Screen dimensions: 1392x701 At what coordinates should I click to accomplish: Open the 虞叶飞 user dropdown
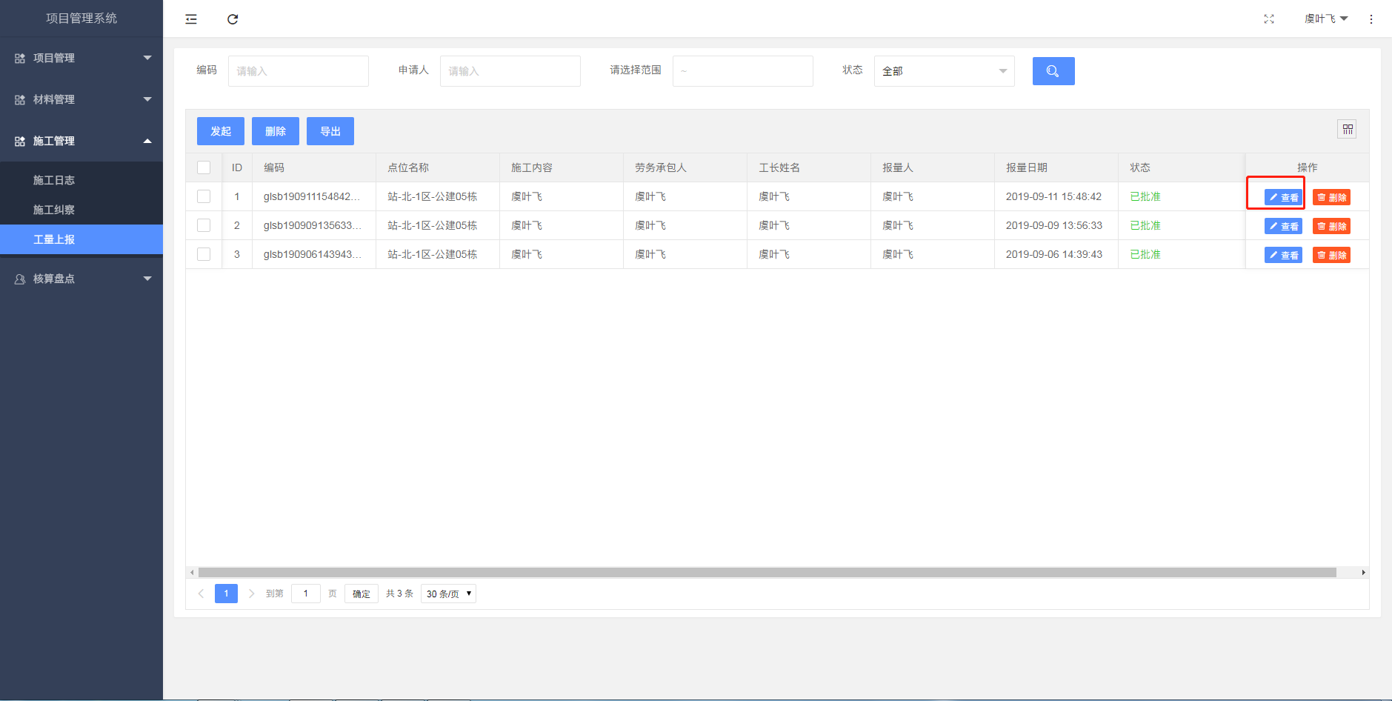(1325, 19)
